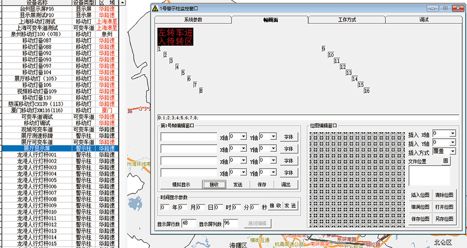Select frame marker 16 in the frame view
Viewport: 467px width, 248px height.
tap(367, 91)
